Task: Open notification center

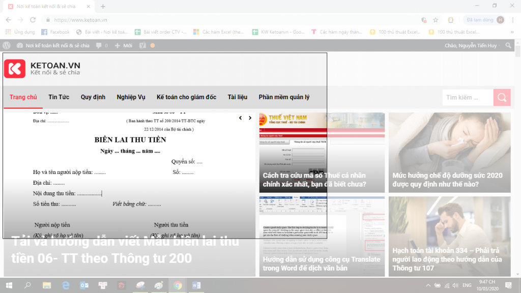Action: [x=508, y=285]
